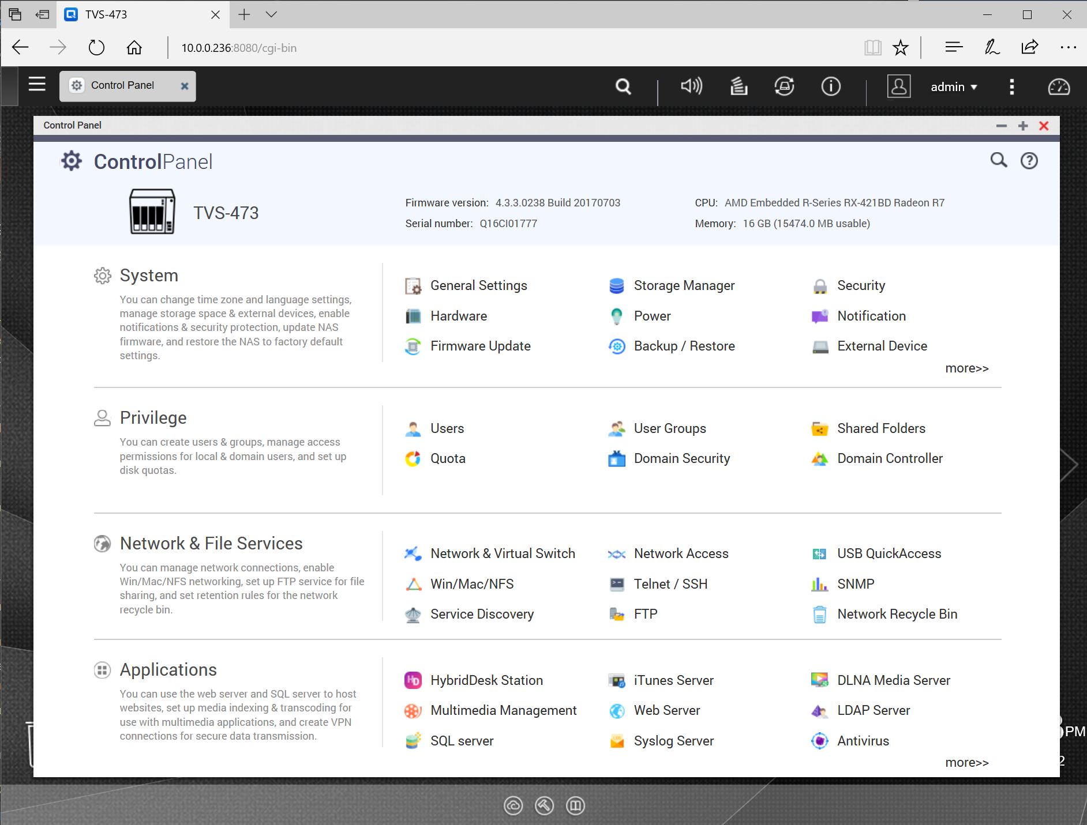This screenshot has width=1087, height=825.
Task: Open the external devices icon in toolbar
Action: point(784,86)
